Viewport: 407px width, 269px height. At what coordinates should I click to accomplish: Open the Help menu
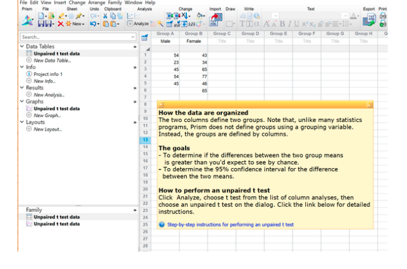coord(150,2)
